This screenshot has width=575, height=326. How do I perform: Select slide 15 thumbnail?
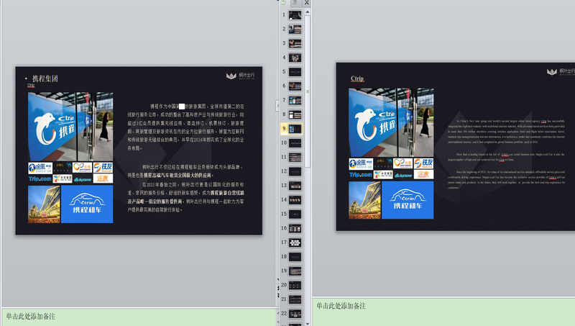295,214
